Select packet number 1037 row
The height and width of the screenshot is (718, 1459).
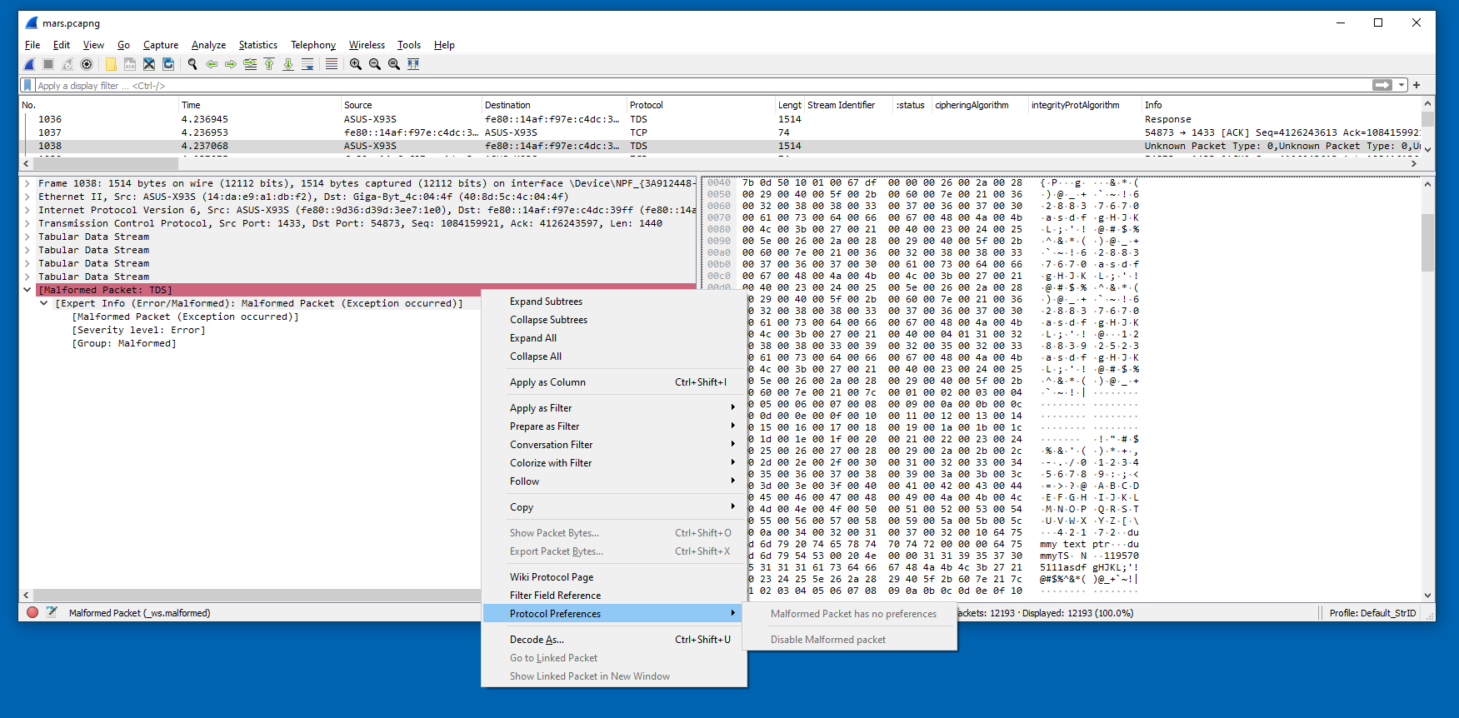721,132
